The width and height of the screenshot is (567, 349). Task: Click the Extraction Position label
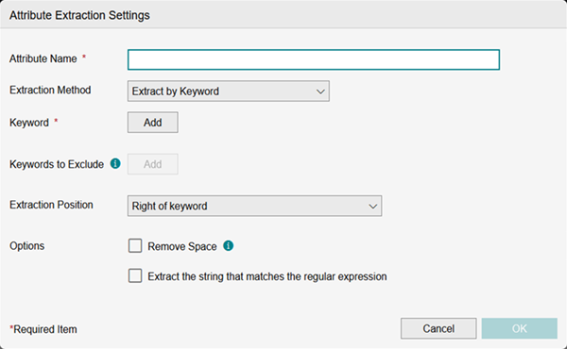pyautogui.click(x=51, y=205)
